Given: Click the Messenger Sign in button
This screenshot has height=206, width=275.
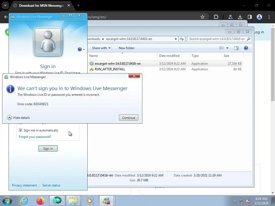Looking at the screenshot, I should click(x=48, y=149).
